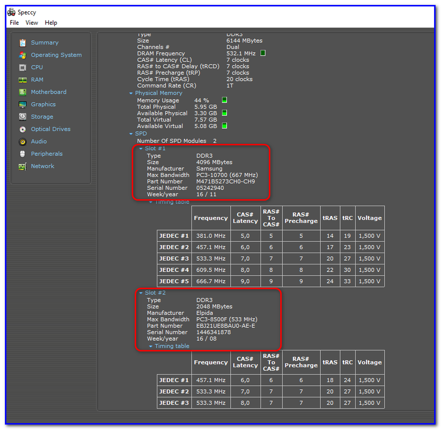Click the Speccy app icon in title bar

[x=11, y=12]
